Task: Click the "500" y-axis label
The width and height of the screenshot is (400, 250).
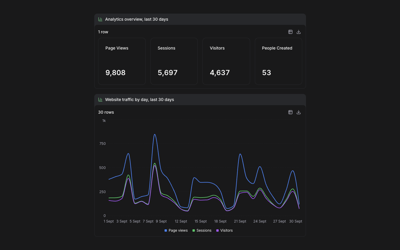Action: 102,168
